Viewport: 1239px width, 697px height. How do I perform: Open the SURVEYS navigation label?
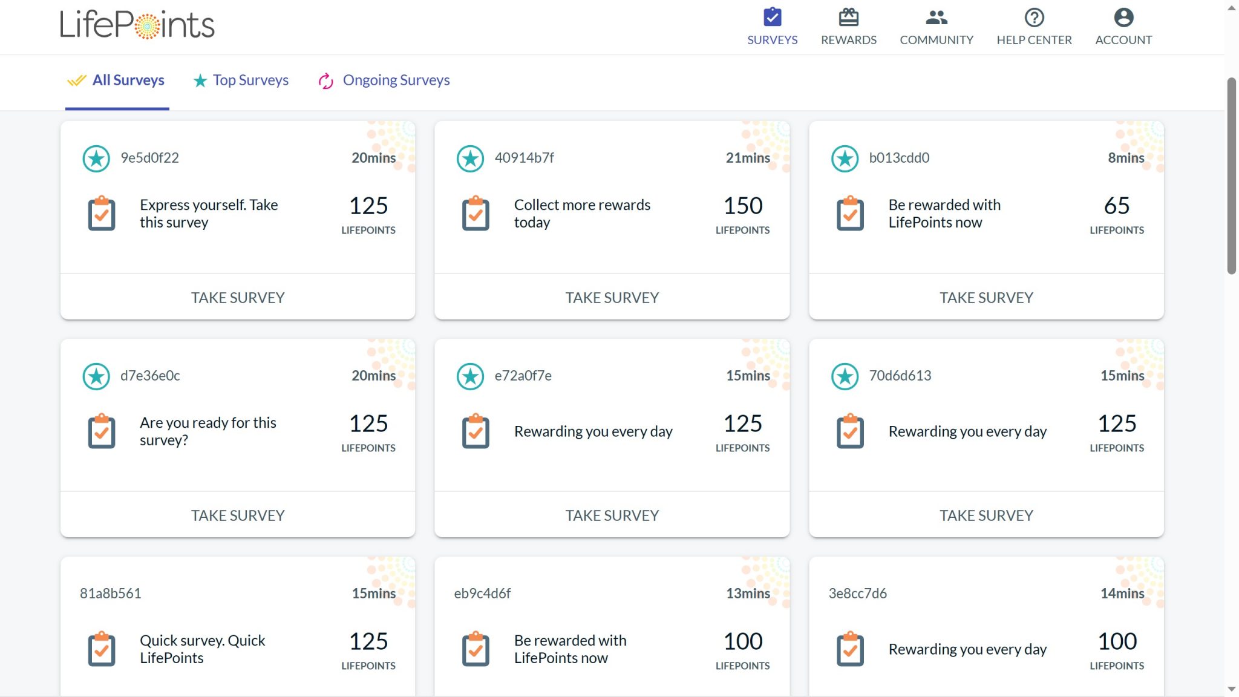pyautogui.click(x=772, y=40)
